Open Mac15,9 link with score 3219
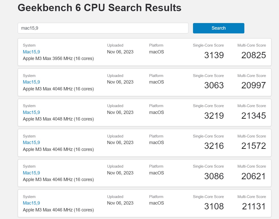Image resolution: width=279 pixels, height=219 pixels. 31,112
